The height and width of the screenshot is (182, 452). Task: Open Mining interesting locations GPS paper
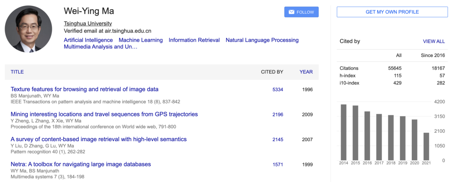pyautogui.click(x=104, y=114)
